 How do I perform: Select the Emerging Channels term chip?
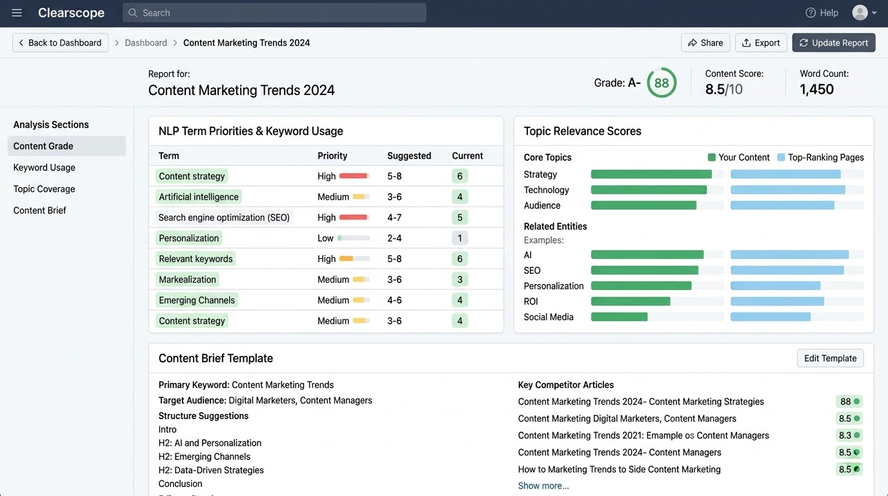(197, 300)
